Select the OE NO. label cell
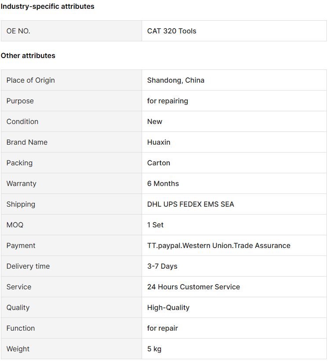The width and height of the screenshot is (329, 361). coord(71,31)
